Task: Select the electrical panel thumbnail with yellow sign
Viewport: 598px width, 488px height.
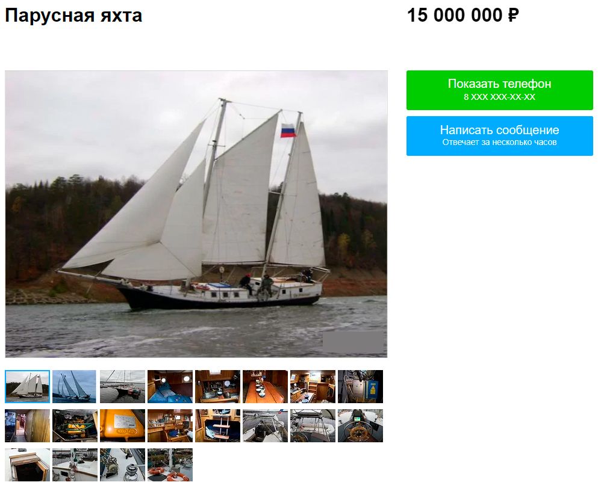Action: tap(360, 386)
